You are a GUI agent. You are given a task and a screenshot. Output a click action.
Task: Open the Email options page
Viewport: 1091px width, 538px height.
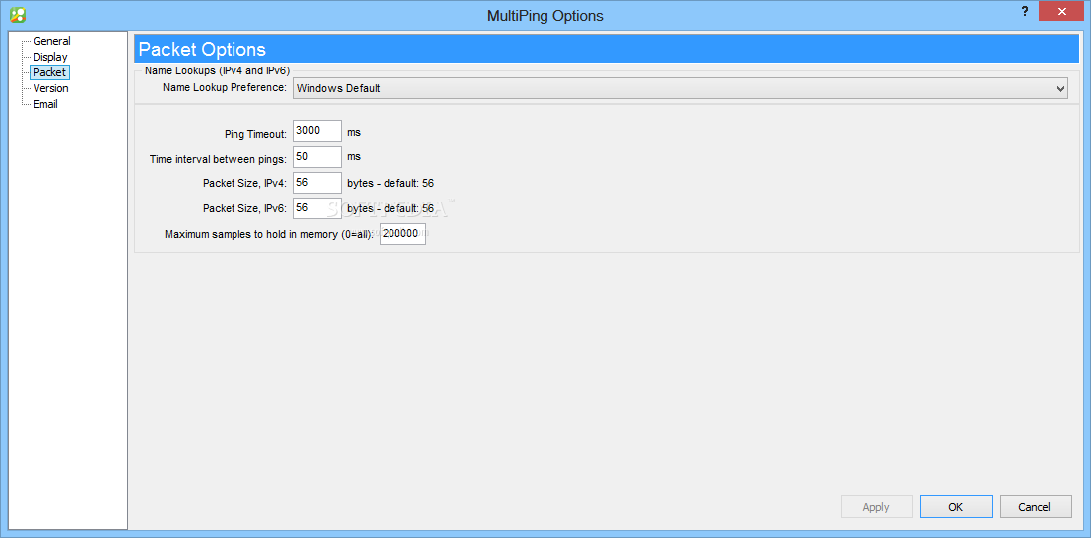coord(46,104)
